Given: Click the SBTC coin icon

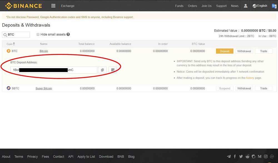Looking at the screenshot, I should (8, 88).
